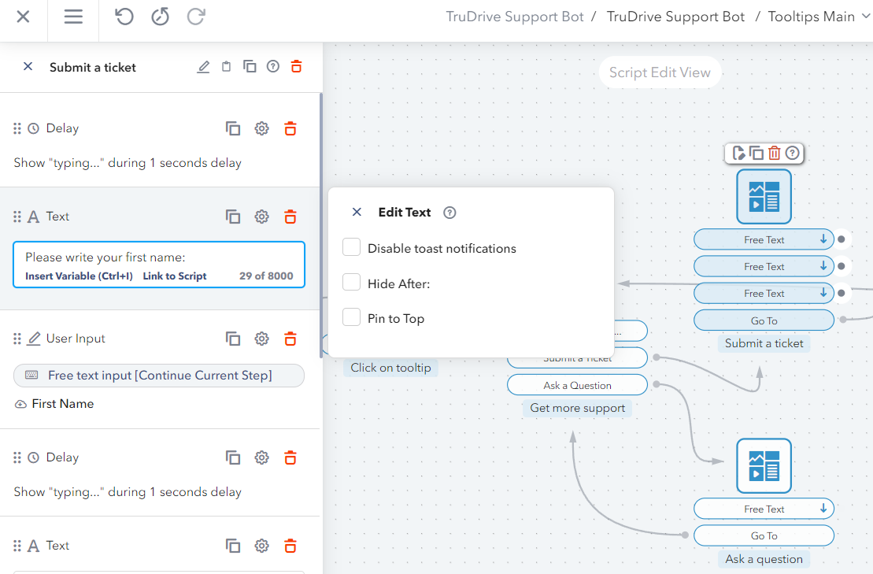Click copy icon on node floating toolbar
Viewport: 873px width, 574px height.
[x=756, y=153]
